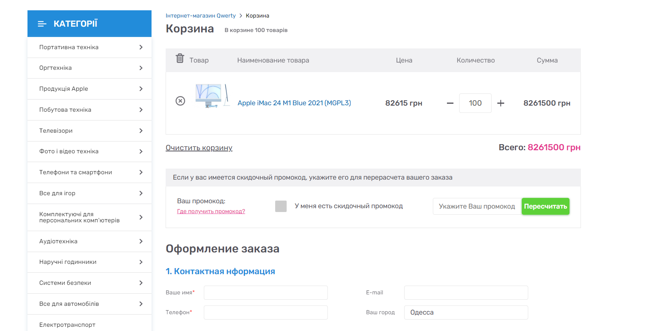This screenshot has width=650, height=331.
Task: Click the 'Количество' column header
Action: pos(476,60)
